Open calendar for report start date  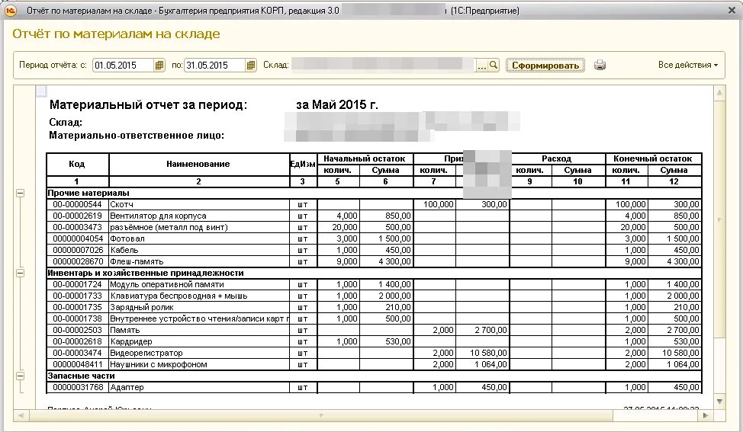pyautogui.click(x=159, y=66)
